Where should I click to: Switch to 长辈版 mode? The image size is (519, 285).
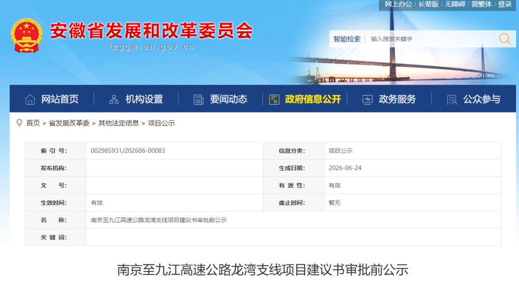[x=428, y=4]
